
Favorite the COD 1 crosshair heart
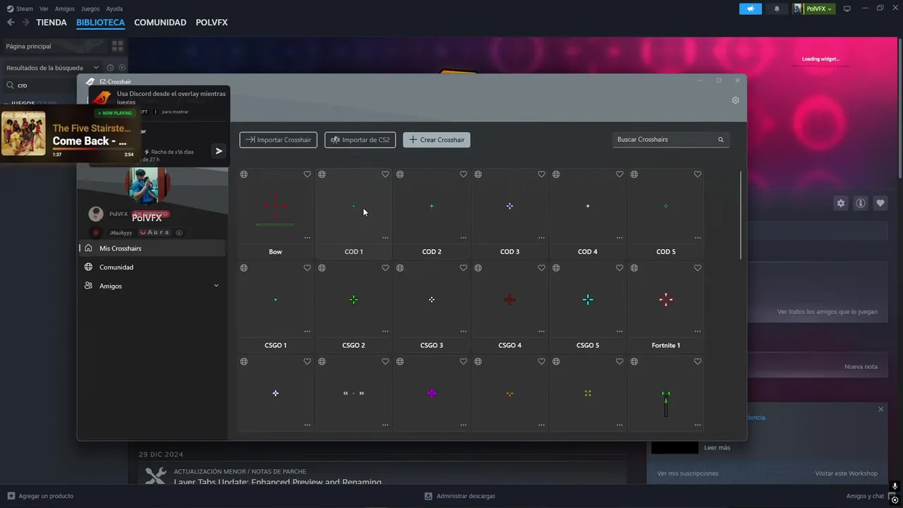pos(385,174)
